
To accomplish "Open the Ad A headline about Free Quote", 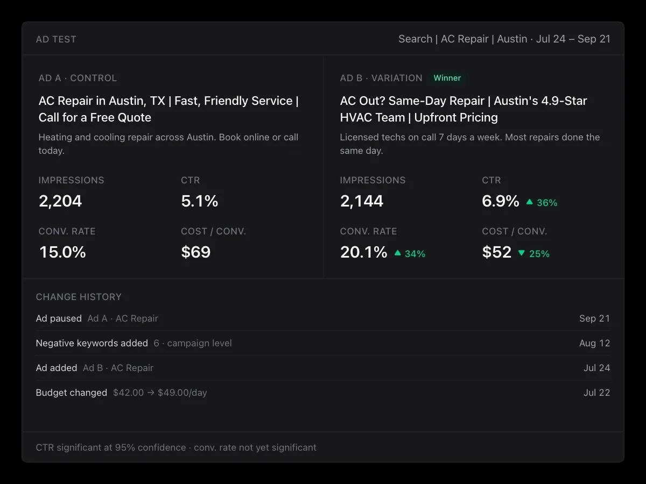I will click(168, 109).
